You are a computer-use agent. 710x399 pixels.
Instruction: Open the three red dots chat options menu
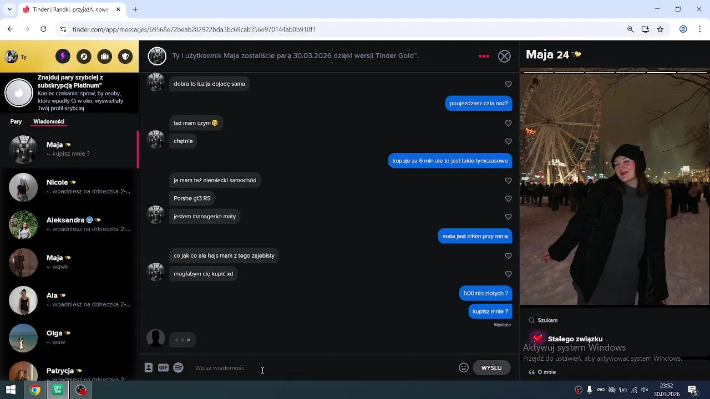click(484, 56)
